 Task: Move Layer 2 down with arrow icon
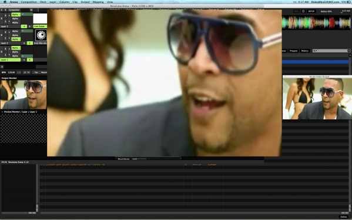(x=9, y=38)
